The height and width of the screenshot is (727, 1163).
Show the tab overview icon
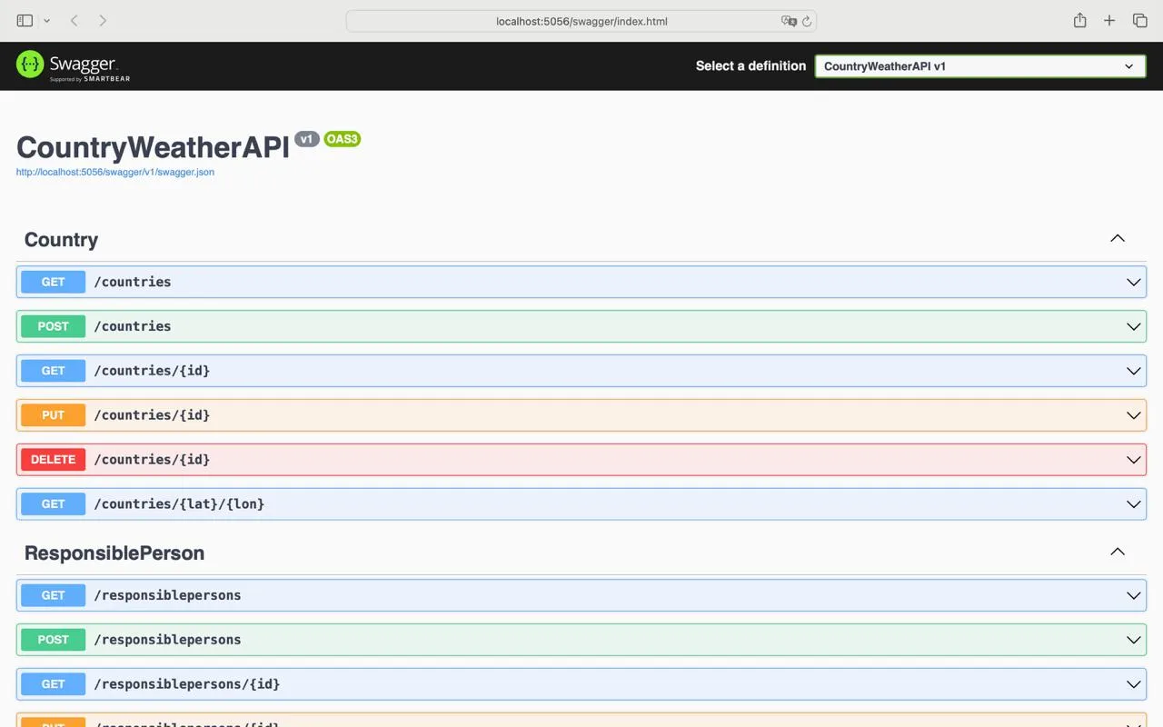(1139, 20)
